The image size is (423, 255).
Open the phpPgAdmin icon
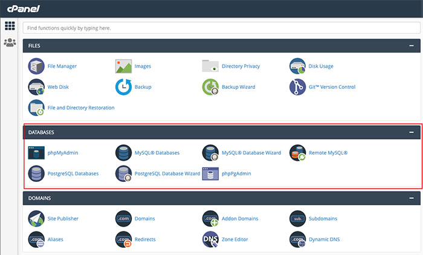click(210, 173)
